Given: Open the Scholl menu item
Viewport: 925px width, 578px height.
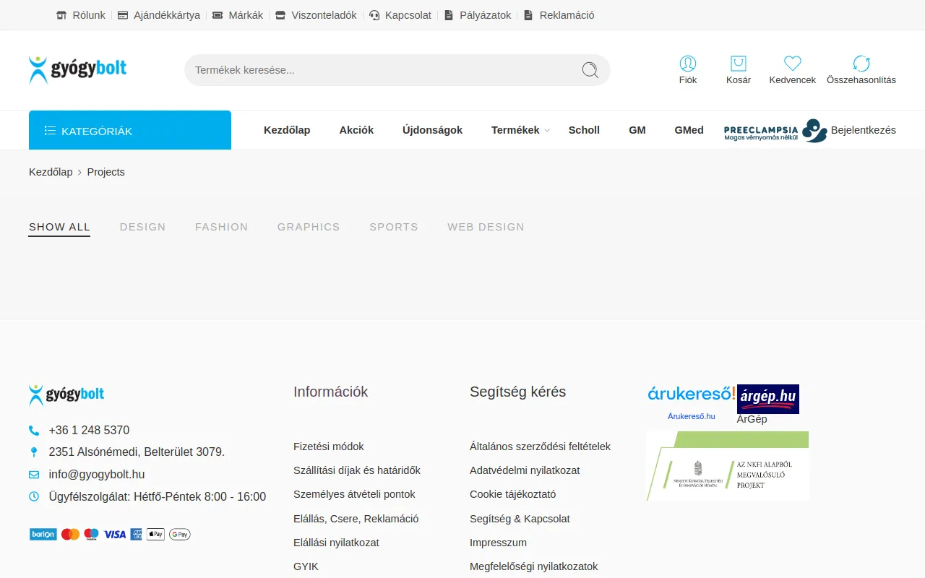Looking at the screenshot, I should [584, 130].
